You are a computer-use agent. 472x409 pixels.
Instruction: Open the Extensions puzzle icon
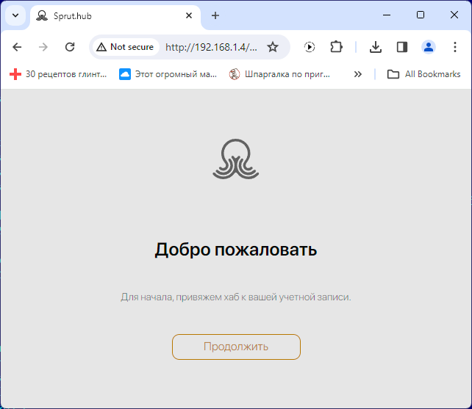(336, 47)
